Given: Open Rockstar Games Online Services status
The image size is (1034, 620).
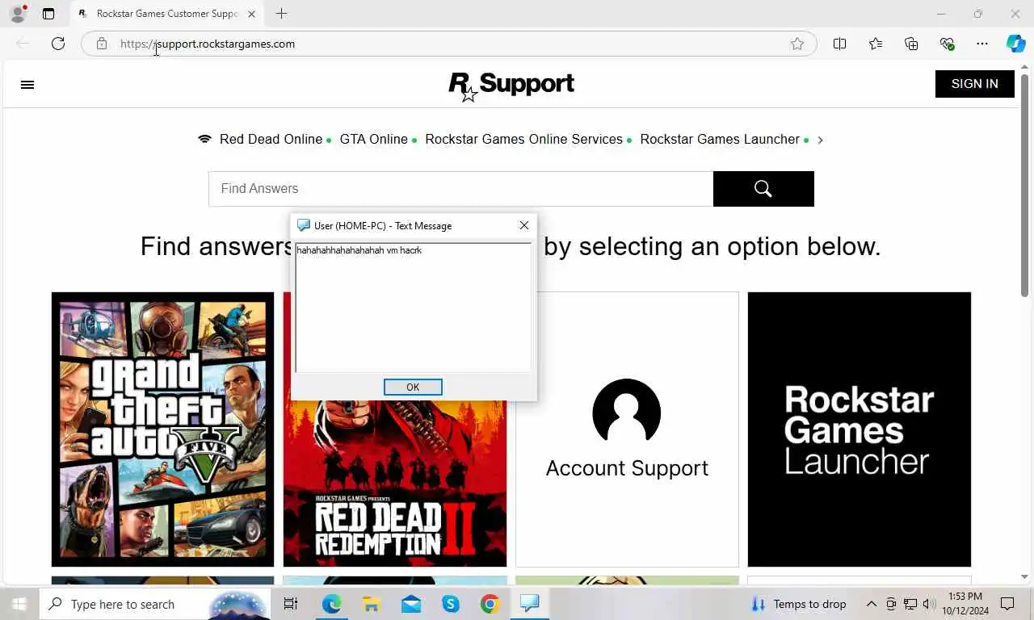Looking at the screenshot, I should click(x=523, y=140).
